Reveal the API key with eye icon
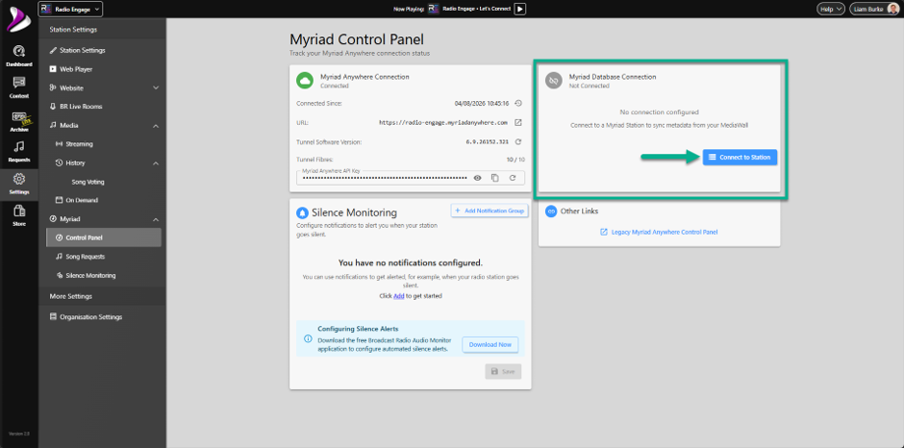 click(477, 178)
